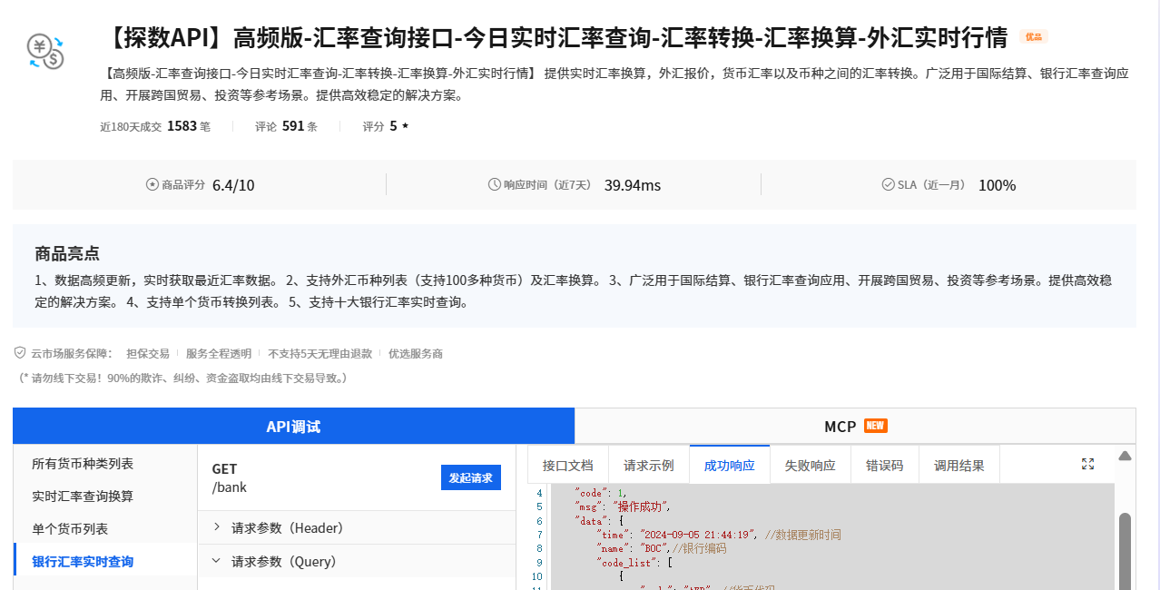Image resolution: width=1160 pixels, height=590 pixels.
Task: Click 不支持5天无理由退款 text
Action: [320, 353]
